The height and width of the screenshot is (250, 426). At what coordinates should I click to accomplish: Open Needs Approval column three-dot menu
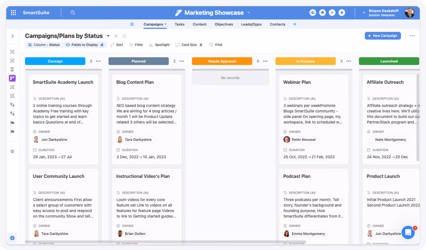click(265, 61)
